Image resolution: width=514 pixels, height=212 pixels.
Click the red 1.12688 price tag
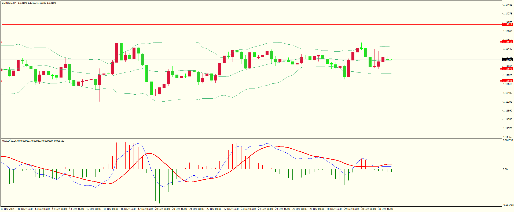pos(507,81)
